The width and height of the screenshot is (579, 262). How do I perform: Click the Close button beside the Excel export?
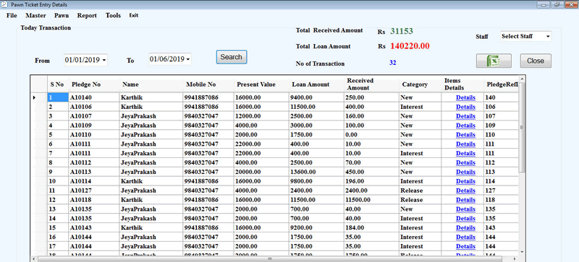pos(536,61)
